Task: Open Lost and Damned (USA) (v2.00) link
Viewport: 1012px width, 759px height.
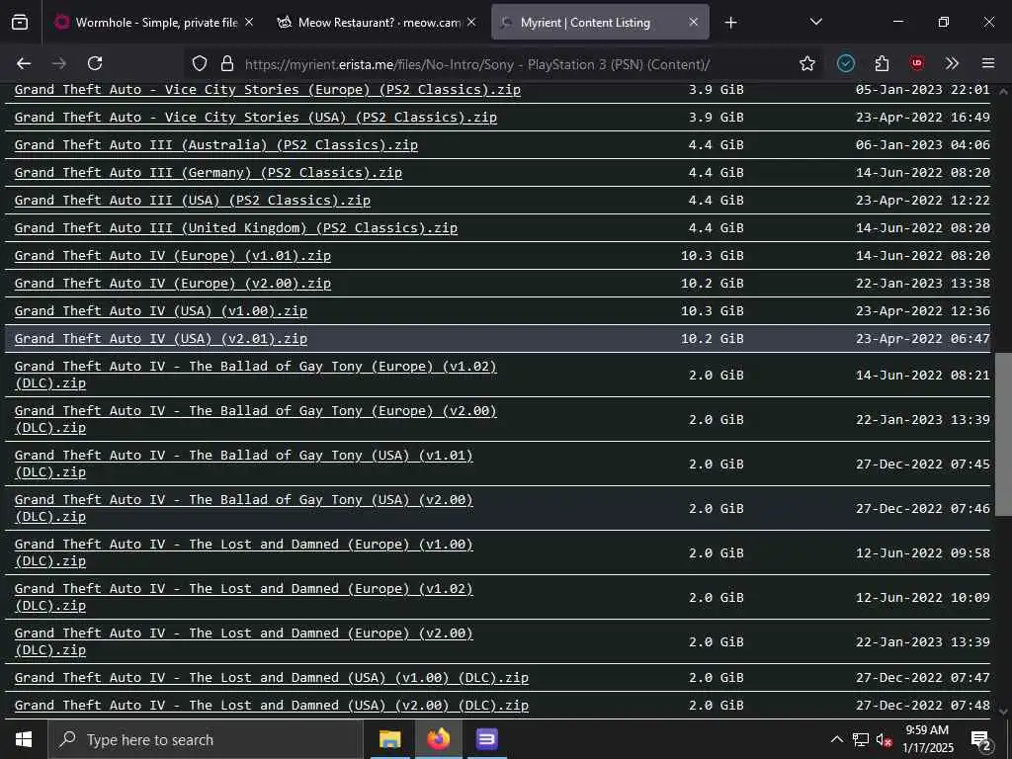Action: [271, 706]
